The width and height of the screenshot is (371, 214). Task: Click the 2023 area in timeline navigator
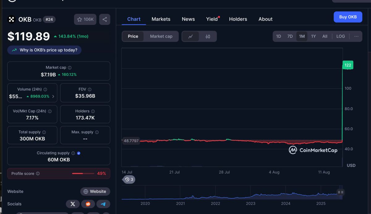[x=250, y=204]
